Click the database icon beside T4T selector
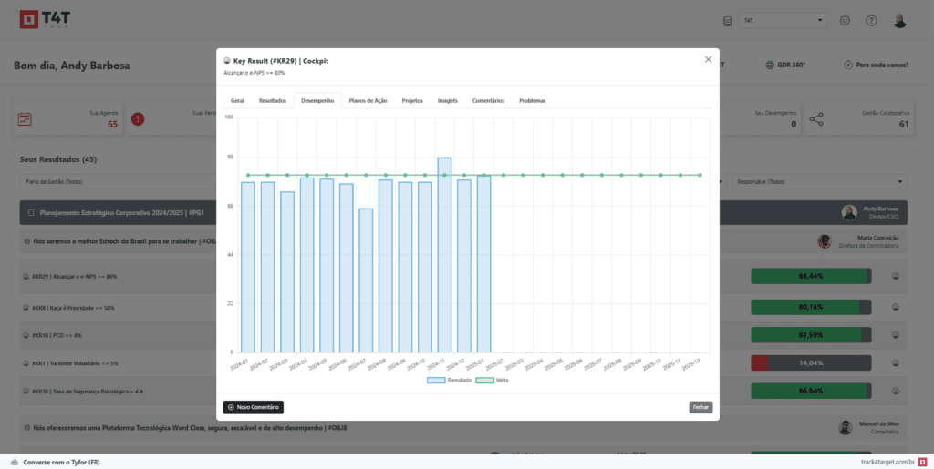934x469 pixels. 727,21
